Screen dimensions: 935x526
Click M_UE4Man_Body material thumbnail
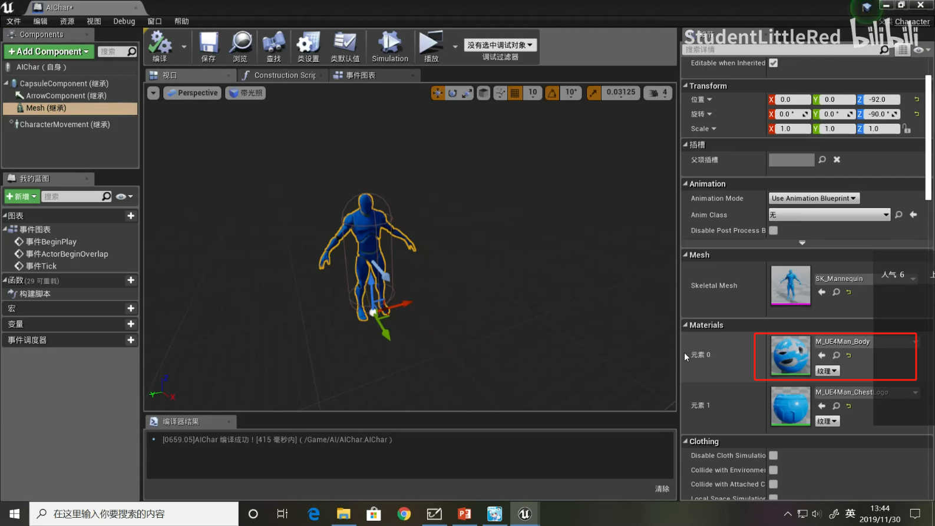point(791,355)
